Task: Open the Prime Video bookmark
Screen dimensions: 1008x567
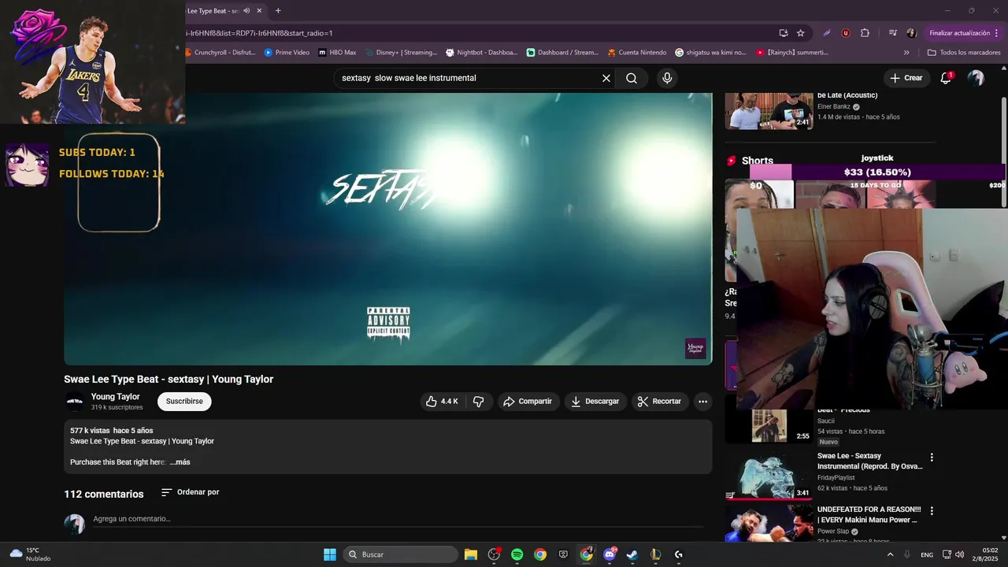Action: click(x=287, y=53)
